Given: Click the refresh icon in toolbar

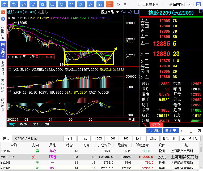Looking at the screenshot, I should tap(33, 4).
